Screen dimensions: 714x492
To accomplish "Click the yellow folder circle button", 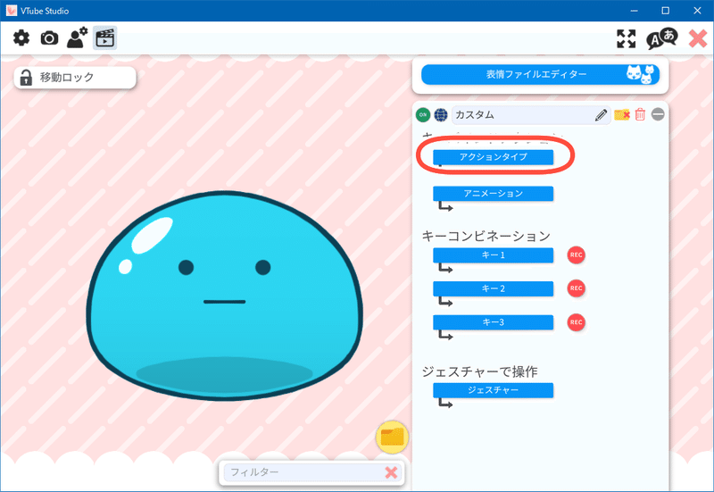I will pyautogui.click(x=392, y=437).
